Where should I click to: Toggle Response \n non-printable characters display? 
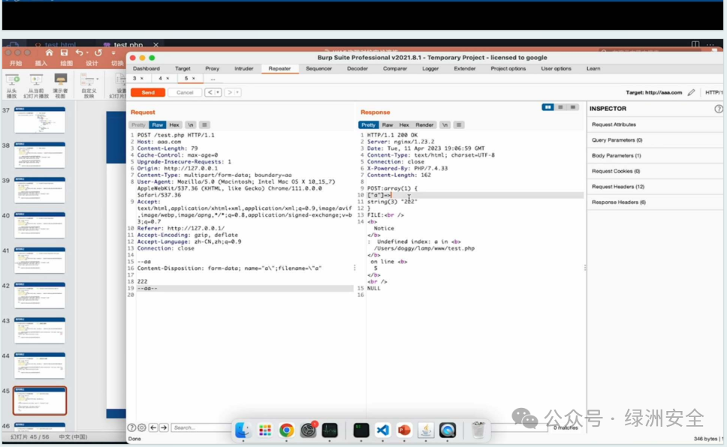[445, 125]
